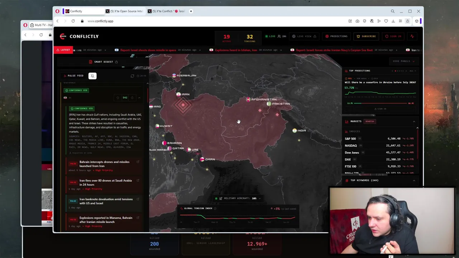Toggle the muted notification bell
This screenshot has height=258, width=459.
coord(92,76)
